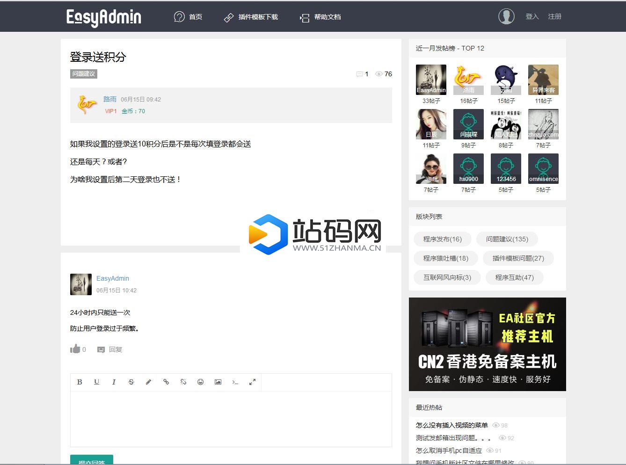Apply bold in the reply editor
Screen dimensions: 626x465
(80, 382)
